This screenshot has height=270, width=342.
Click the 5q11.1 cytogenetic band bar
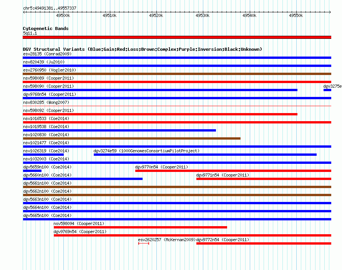pyautogui.click(x=177, y=37)
